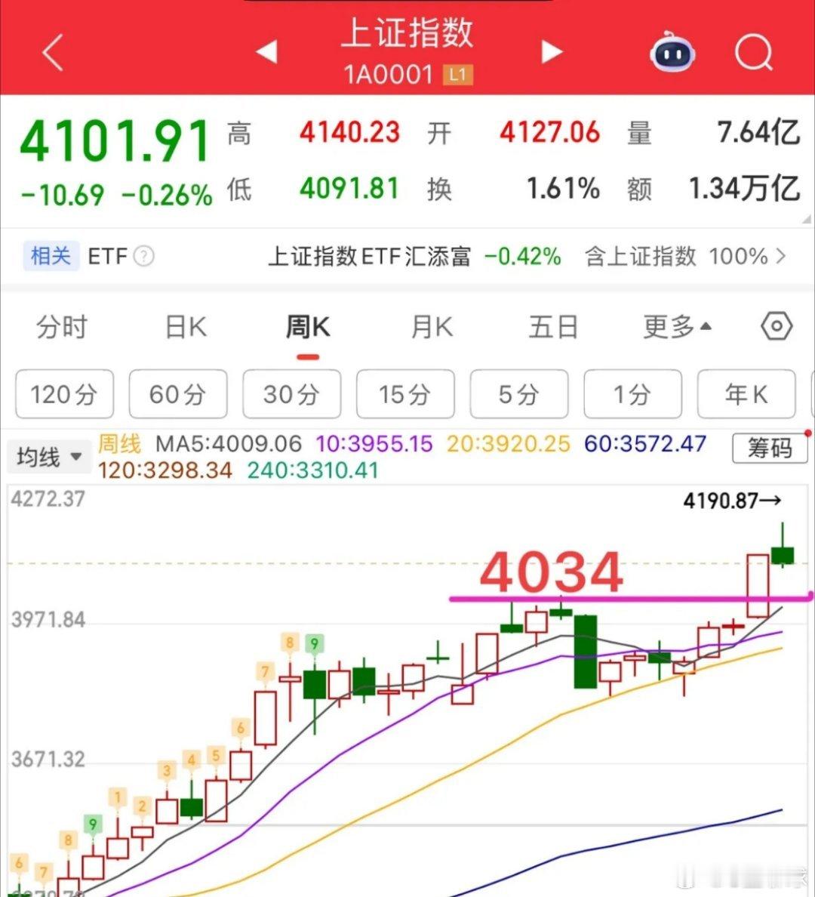Tap the index code 1A0001
This screenshot has height=897, width=815.
tap(389, 75)
